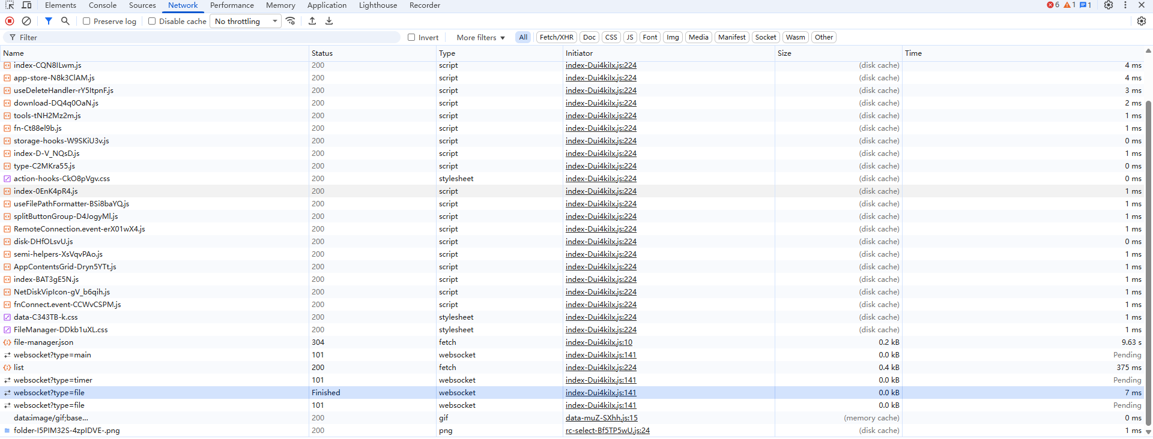The height and width of the screenshot is (439, 1153).
Task: Click the red error count indicator
Action: [x=1053, y=5]
